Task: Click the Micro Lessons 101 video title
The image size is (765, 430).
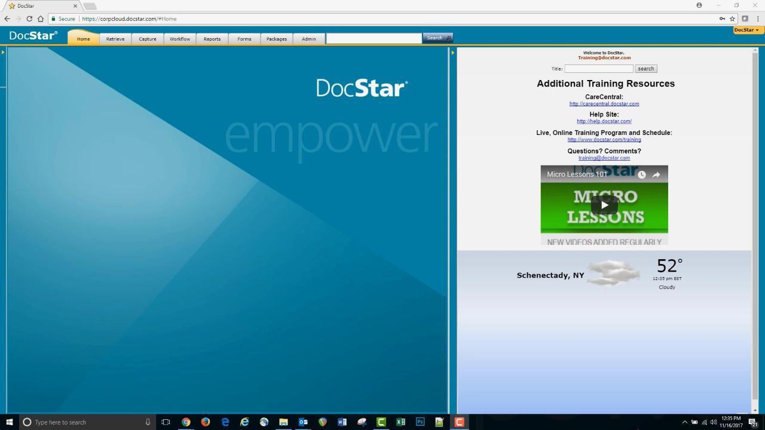Action: tap(577, 174)
